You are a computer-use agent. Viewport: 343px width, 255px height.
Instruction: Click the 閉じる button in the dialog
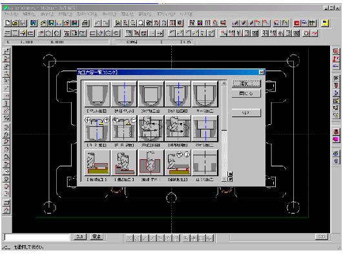click(246, 94)
